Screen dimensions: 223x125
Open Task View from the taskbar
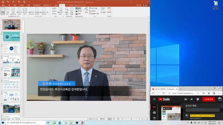tap(48, 123)
